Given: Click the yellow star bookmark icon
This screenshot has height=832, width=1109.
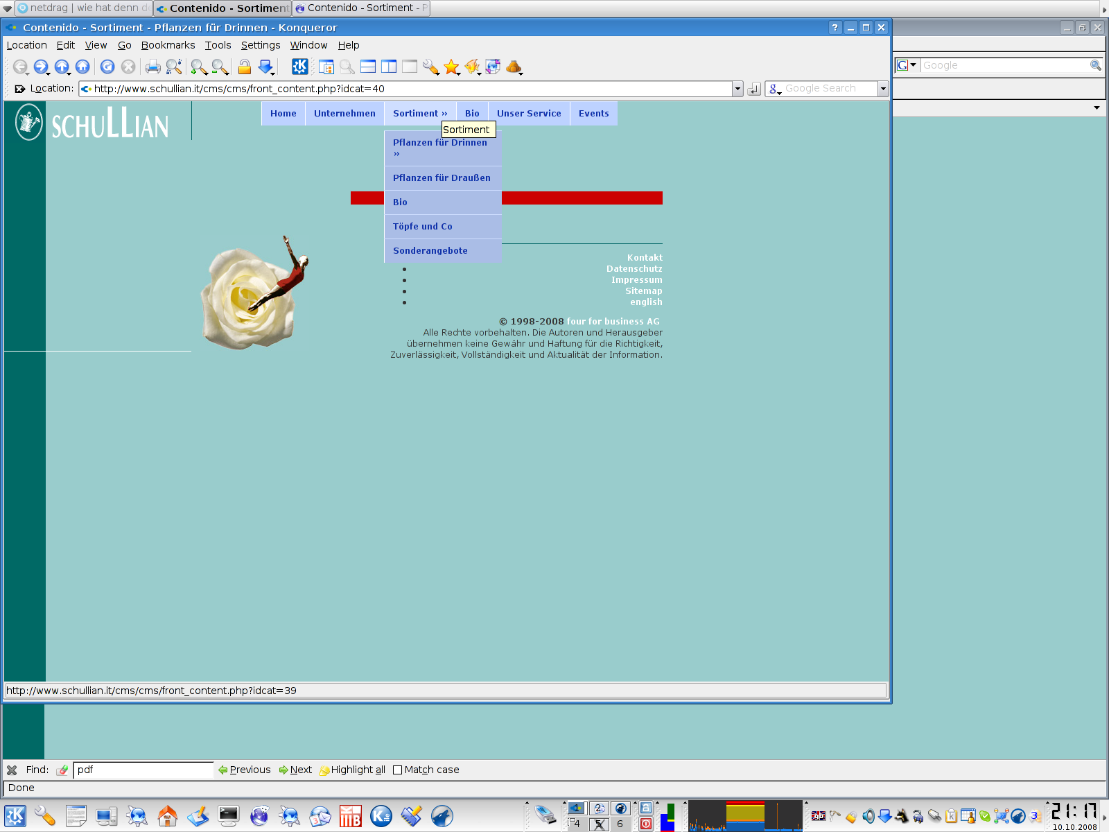Looking at the screenshot, I should click(451, 67).
